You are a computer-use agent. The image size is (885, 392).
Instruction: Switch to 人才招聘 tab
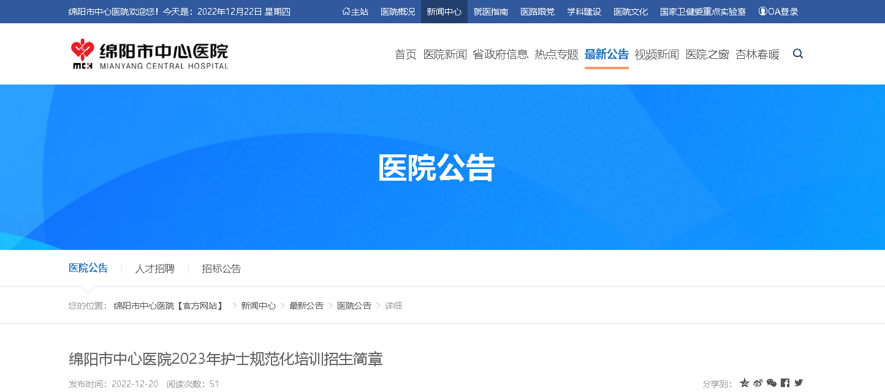pyautogui.click(x=155, y=268)
